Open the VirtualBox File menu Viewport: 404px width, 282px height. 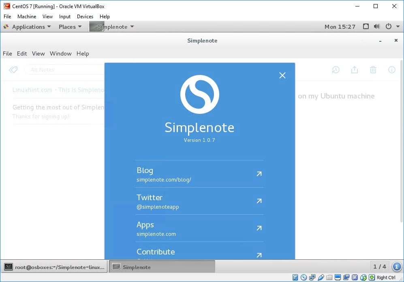(x=7, y=17)
